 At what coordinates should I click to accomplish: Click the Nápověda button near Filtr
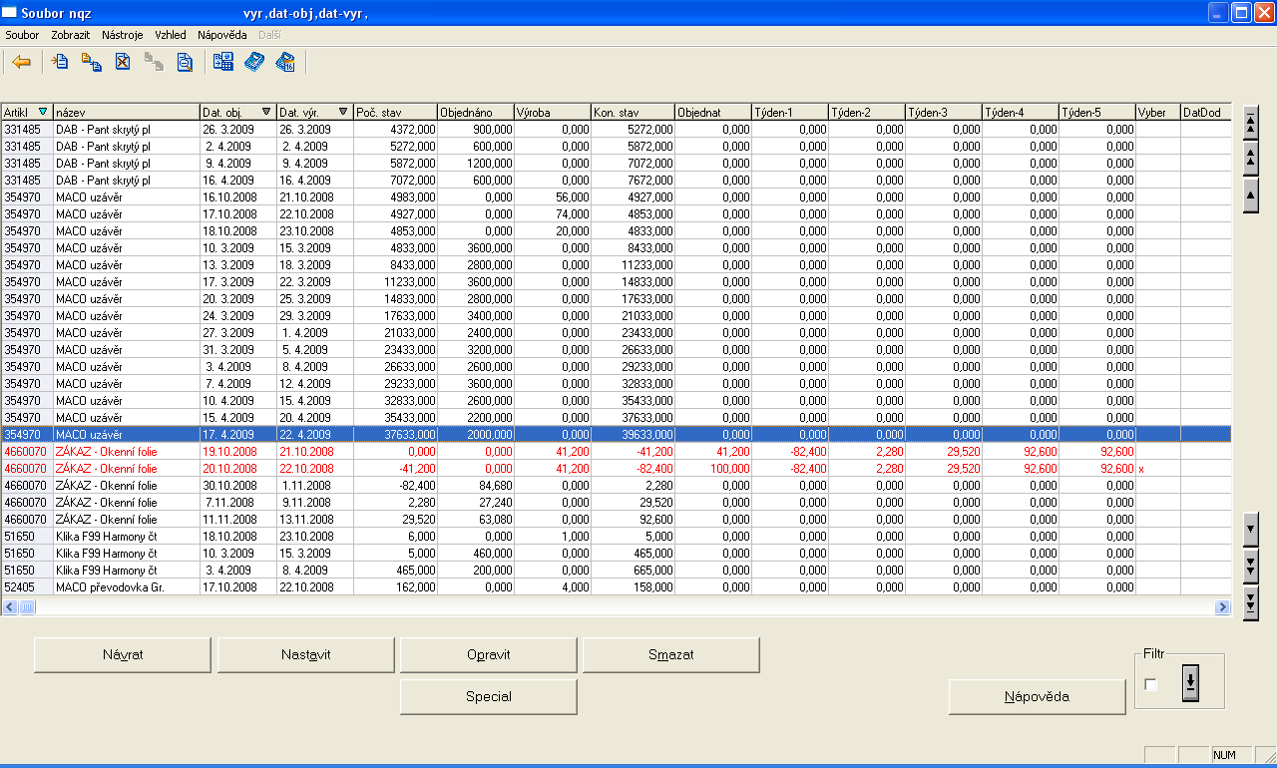[x=1037, y=696]
